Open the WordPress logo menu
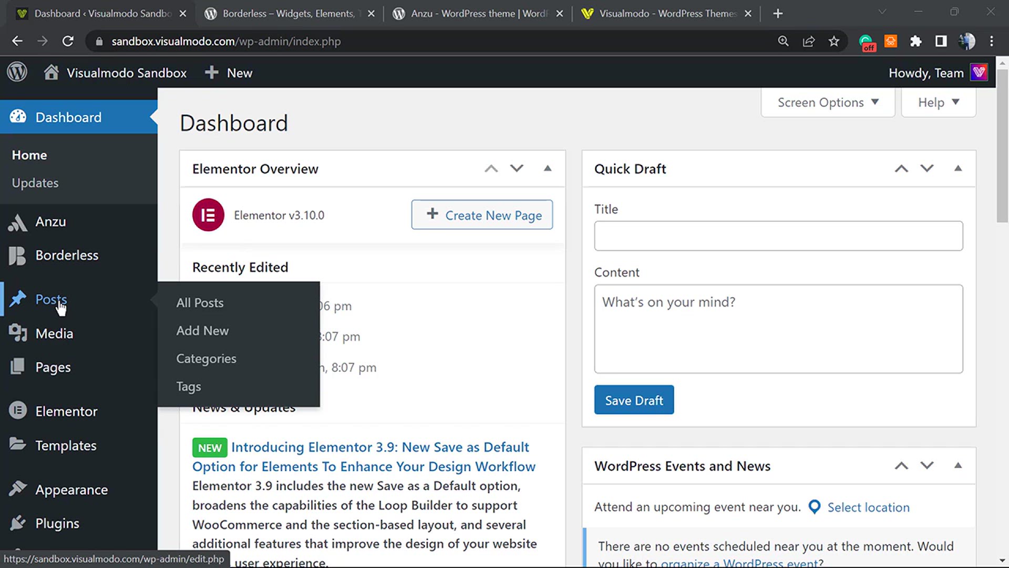The height and width of the screenshot is (568, 1009). 17,72
